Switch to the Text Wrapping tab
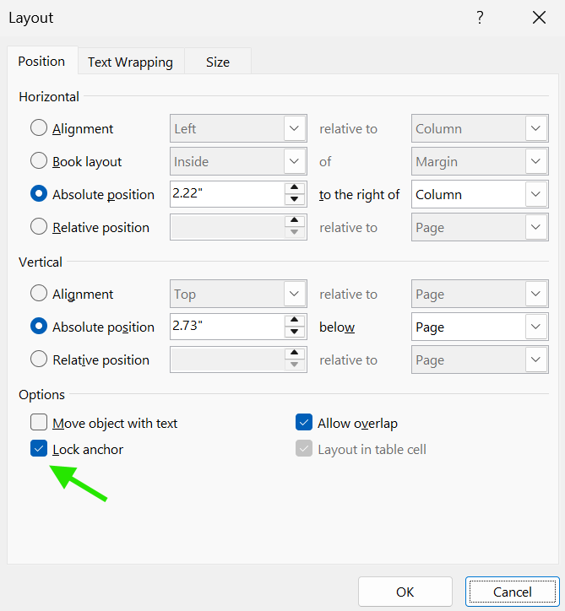Screen dimensions: 565x611 click(130, 62)
